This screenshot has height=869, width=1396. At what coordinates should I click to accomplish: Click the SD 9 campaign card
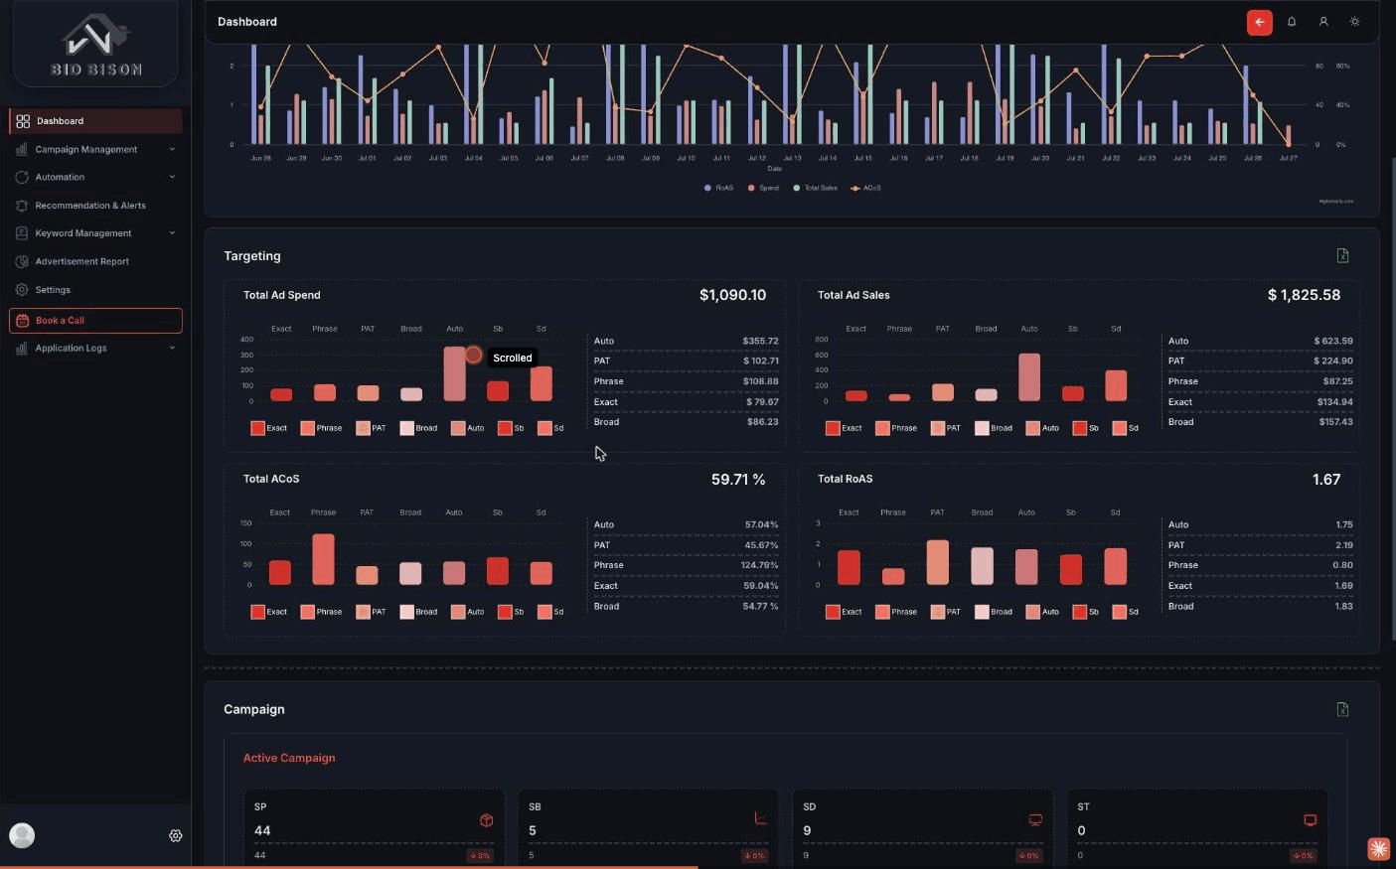point(922,829)
